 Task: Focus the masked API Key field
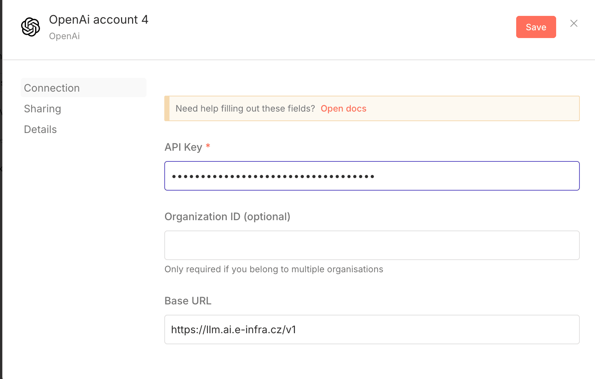pyautogui.click(x=372, y=176)
